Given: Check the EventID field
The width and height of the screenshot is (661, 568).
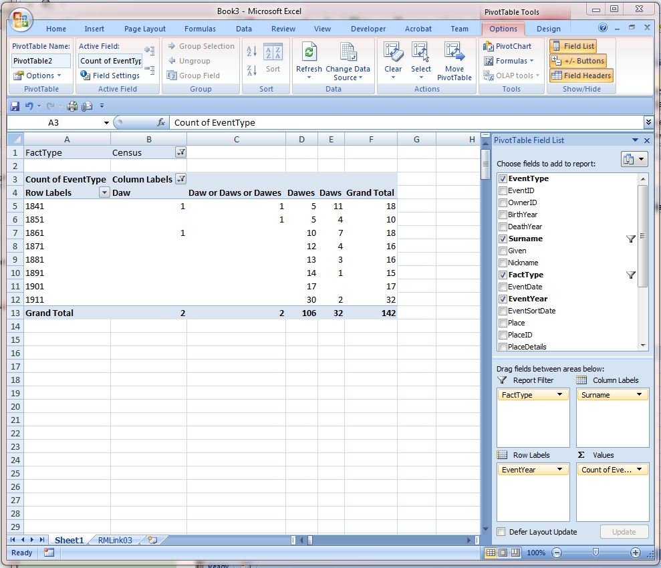Looking at the screenshot, I should (503, 190).
